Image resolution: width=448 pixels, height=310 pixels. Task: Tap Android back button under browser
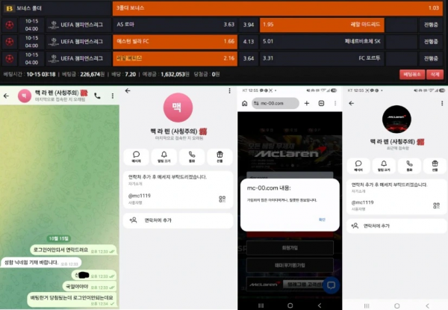pos(320,306)
